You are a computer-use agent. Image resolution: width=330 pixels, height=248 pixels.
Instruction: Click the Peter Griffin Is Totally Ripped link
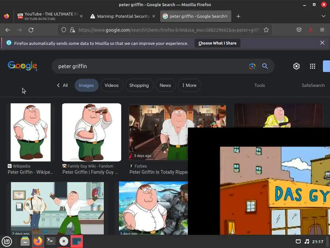coord(159,172)
